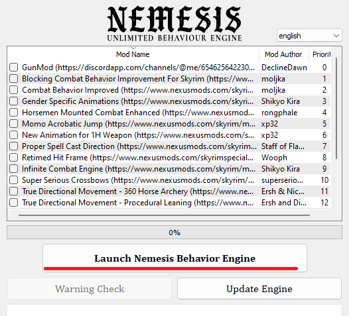
Task: Select author Staff of Fla... cell
Action: 283,146
